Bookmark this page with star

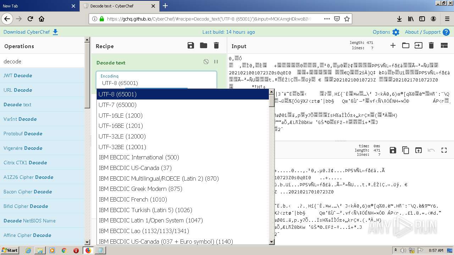point(347,19)
